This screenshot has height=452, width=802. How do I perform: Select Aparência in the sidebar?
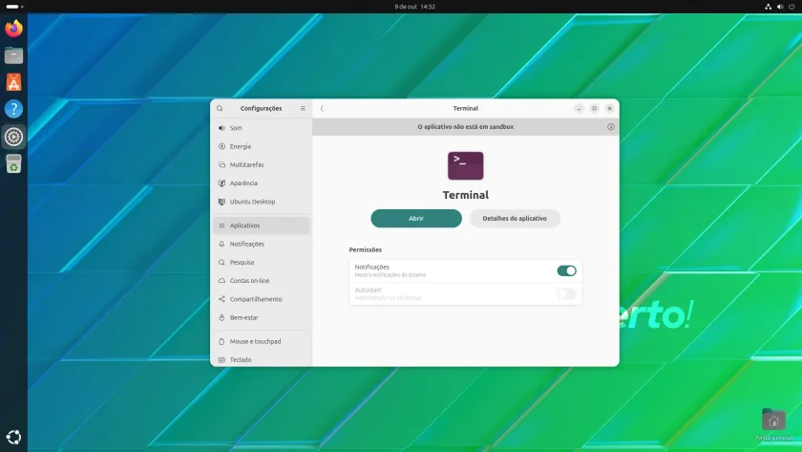pos(262,183)
